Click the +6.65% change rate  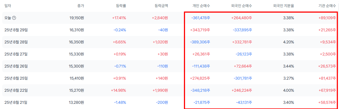(x=120, y=42)
